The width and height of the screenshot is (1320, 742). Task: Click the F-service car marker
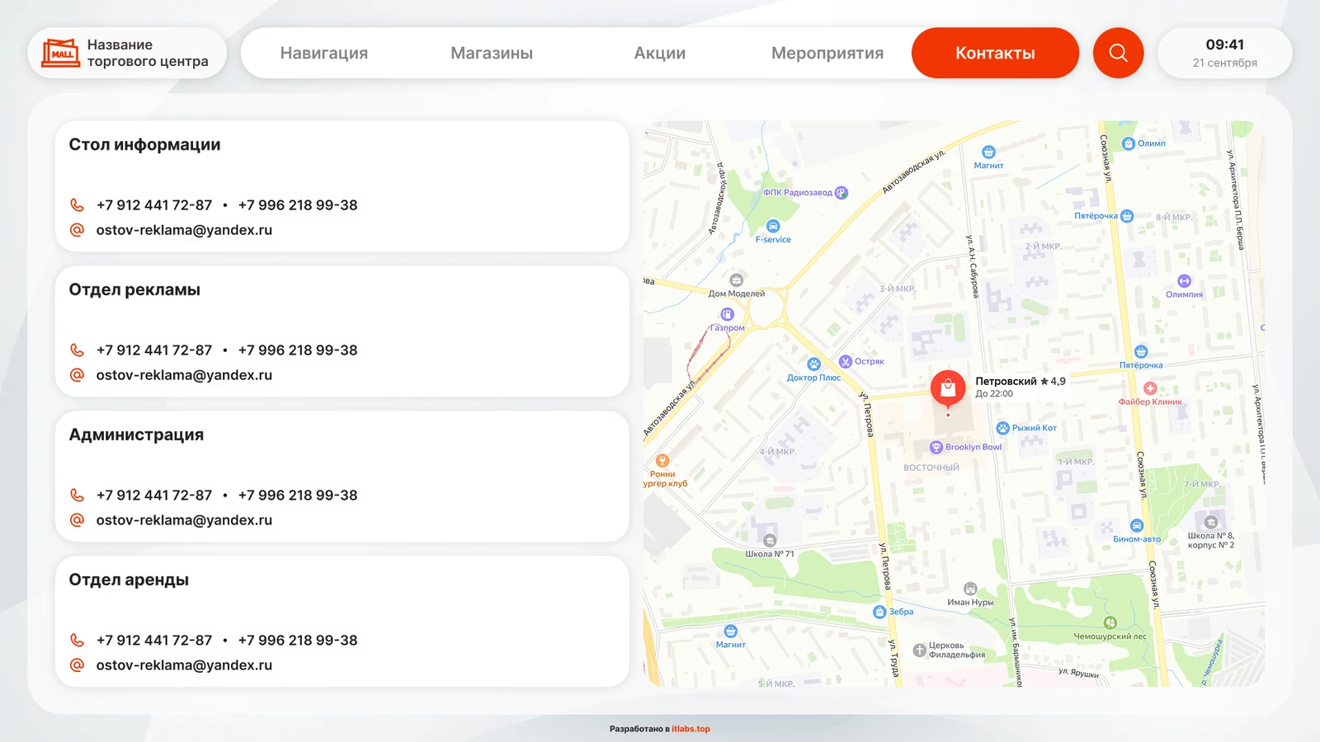pyautogui.click(x=773, y=226)
